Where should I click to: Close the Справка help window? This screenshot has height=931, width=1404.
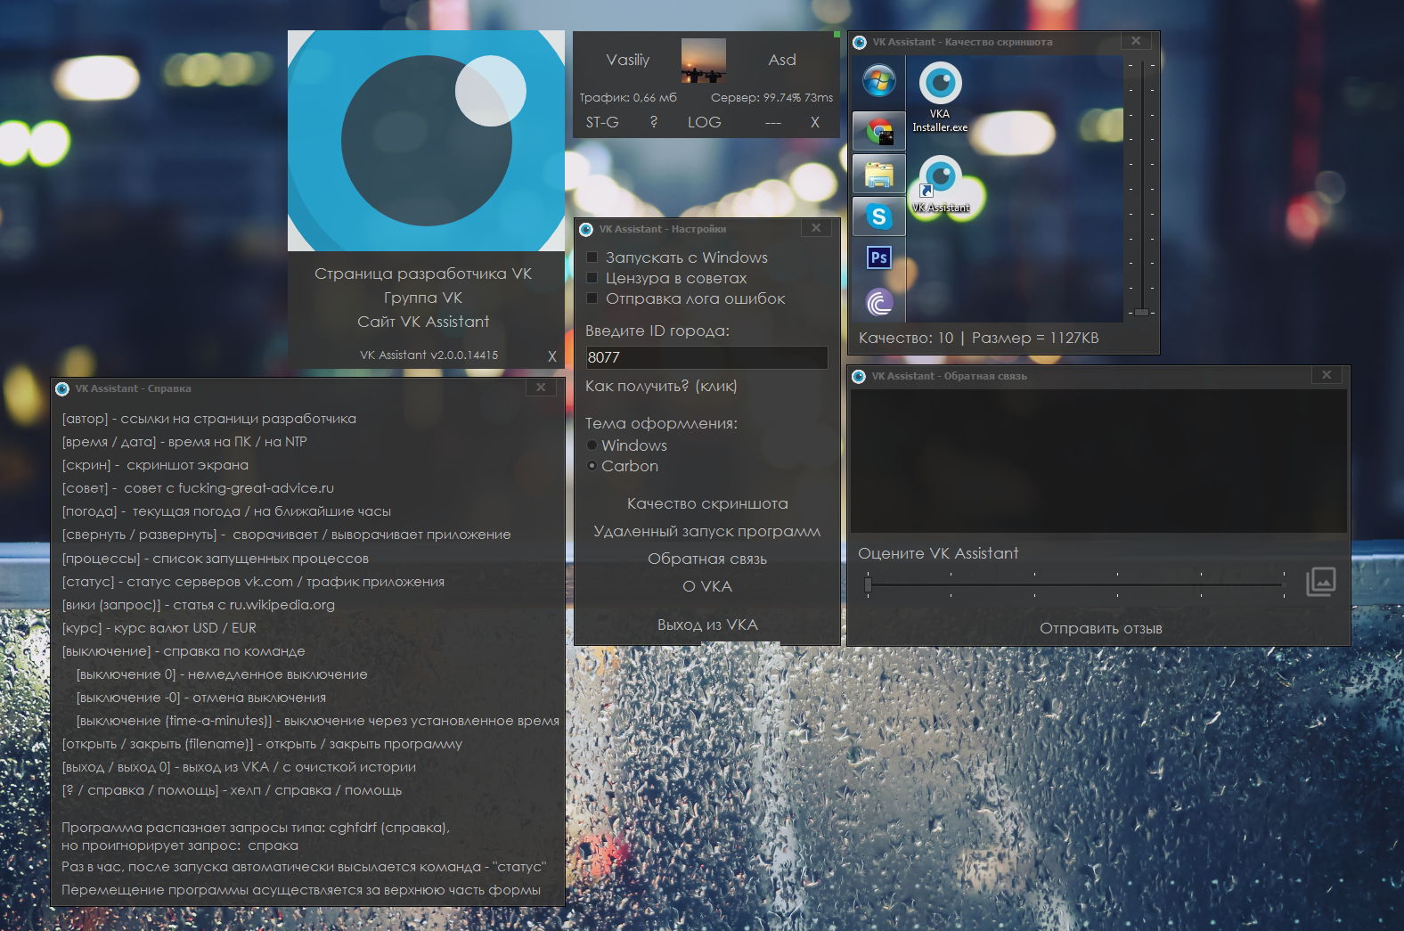(541, 388)
